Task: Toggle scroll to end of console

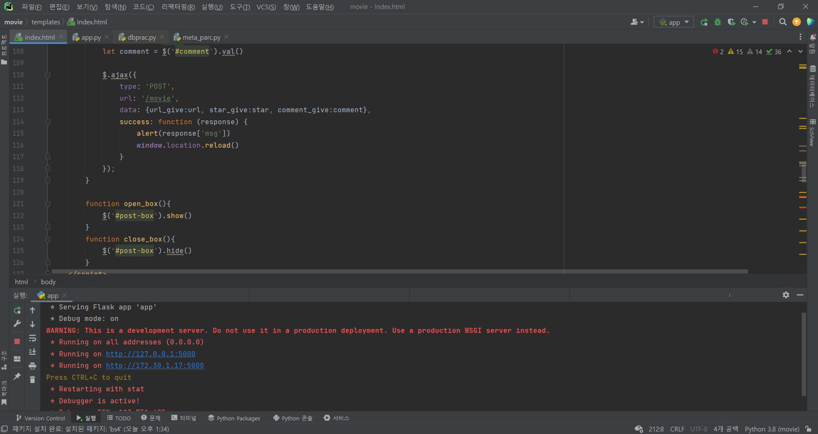Action: pyautogui.click(x=32, y=352)
